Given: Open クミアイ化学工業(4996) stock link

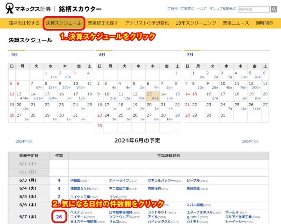Looking at the screenshot, I should 243,217.
